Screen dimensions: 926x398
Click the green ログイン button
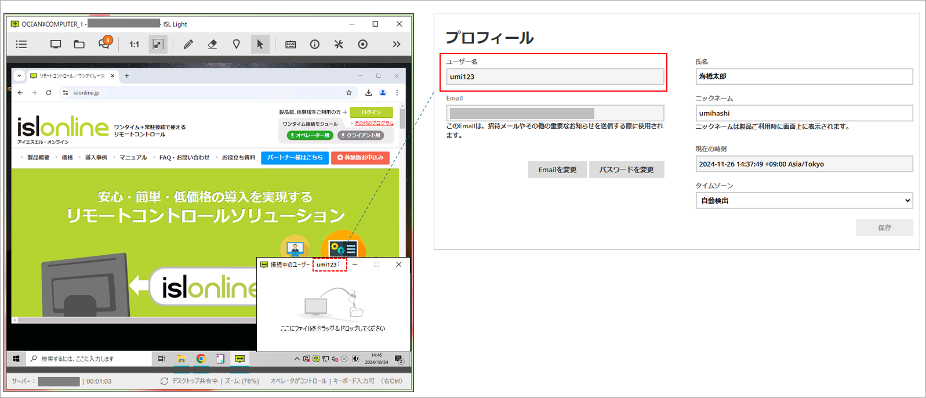[x=371, y=113]
